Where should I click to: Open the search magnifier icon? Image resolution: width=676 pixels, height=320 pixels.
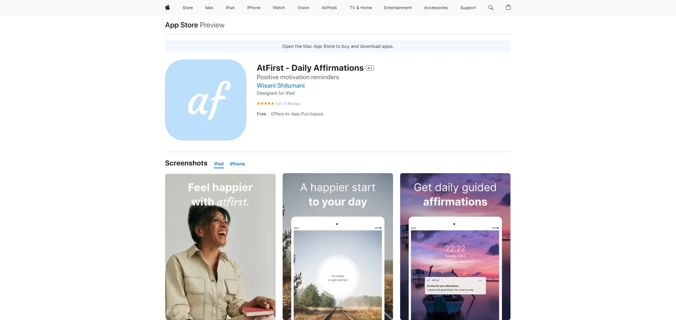[491, 7]
